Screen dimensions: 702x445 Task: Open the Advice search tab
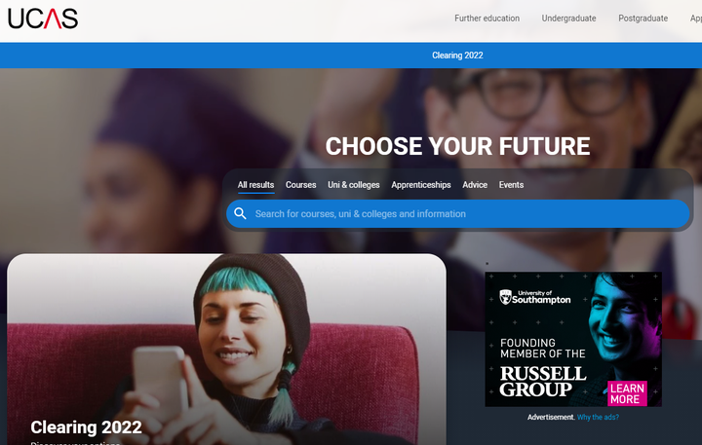pyautogui.click(x=475, y=185)
